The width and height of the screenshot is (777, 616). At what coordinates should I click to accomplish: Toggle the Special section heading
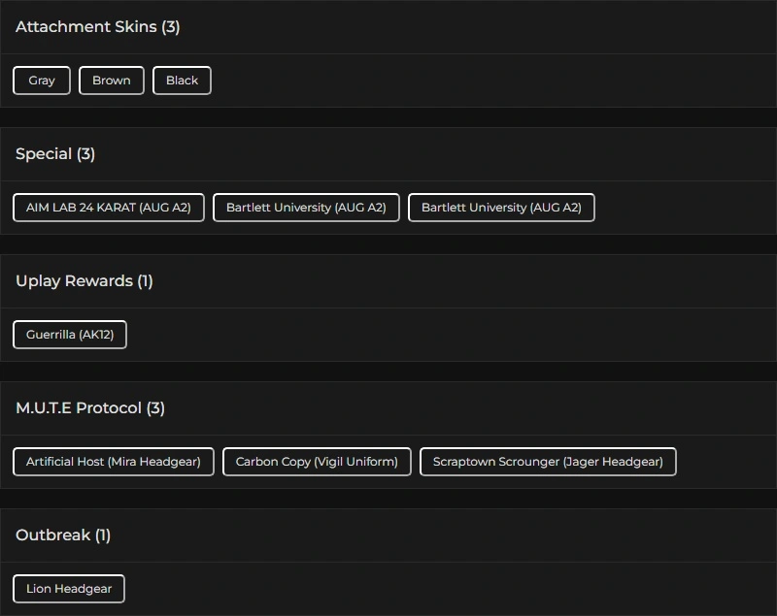[x=44, y=154]
